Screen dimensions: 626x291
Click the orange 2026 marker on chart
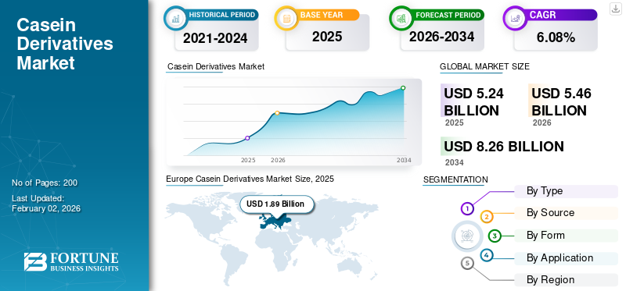coord(277,113)
